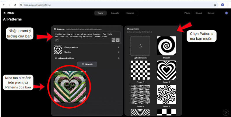Open the Krea user avatar menu
231x117 pixels.
pyautogui.click(x=226, y=13)
